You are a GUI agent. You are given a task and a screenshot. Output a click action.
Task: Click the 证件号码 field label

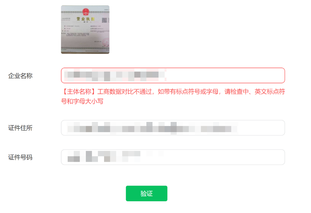pos(20,157)
